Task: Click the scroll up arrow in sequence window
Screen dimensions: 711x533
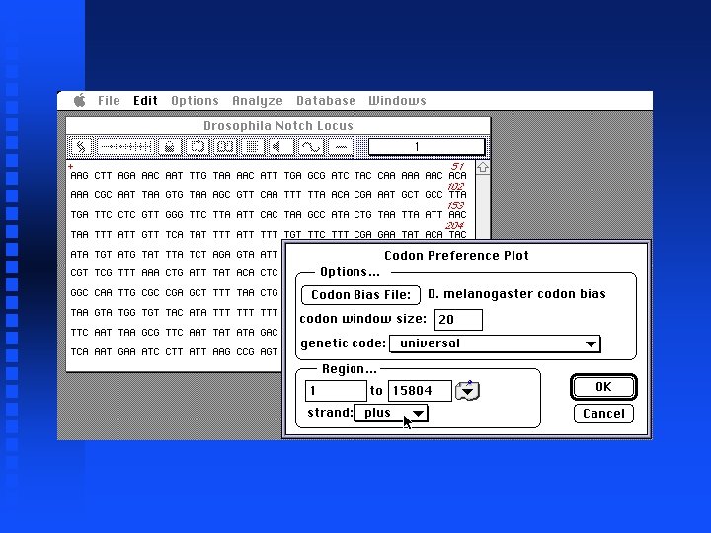Action: click(483, 167)
